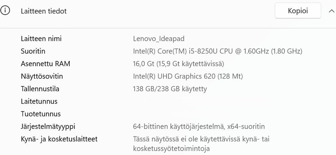Click the 138 GB/238 GB käytetty value

[x=170, y=89]
